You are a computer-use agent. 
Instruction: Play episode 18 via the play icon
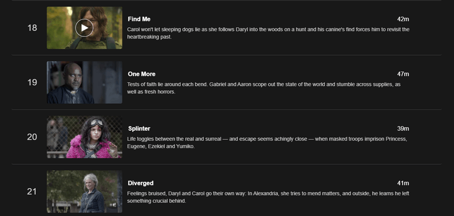coord(84,28)
